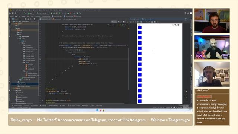This screenshot has height=134, width=238.
Task: Switch to the MainActivity.kt editor tab
Action: coord(45,19)
